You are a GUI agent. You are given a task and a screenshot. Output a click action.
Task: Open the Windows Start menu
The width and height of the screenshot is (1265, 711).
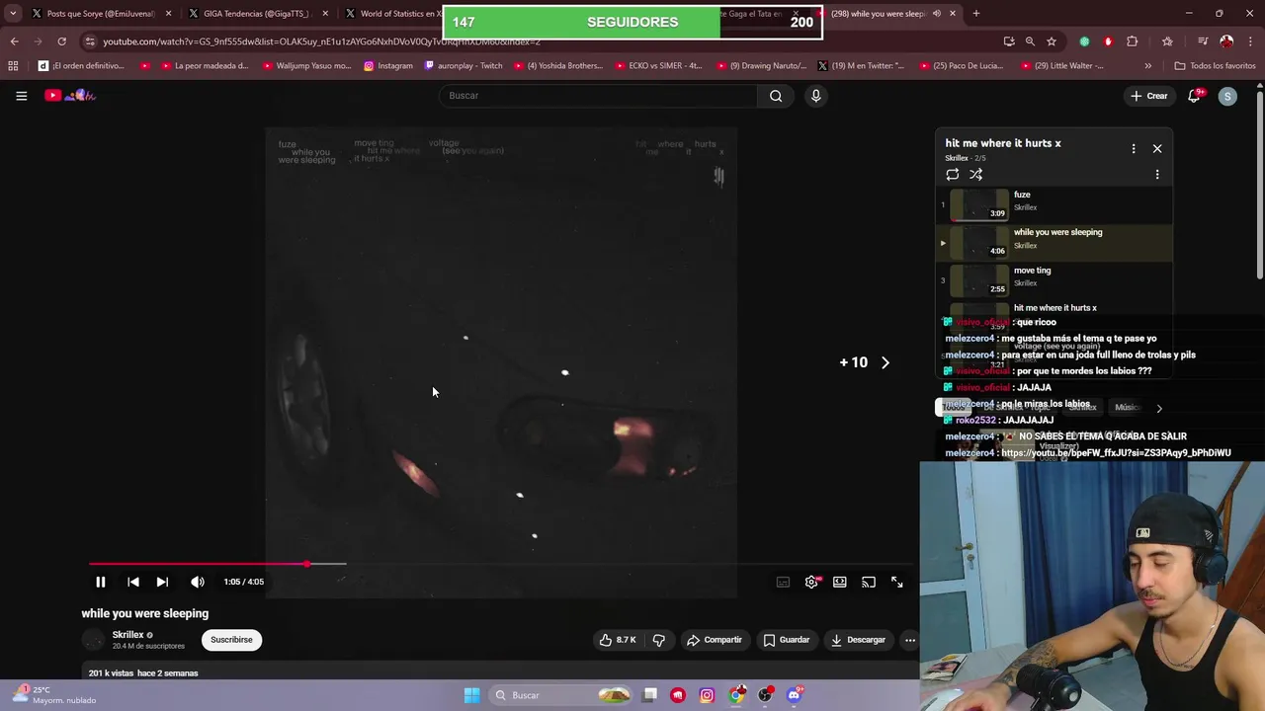[x=471, y=695]
